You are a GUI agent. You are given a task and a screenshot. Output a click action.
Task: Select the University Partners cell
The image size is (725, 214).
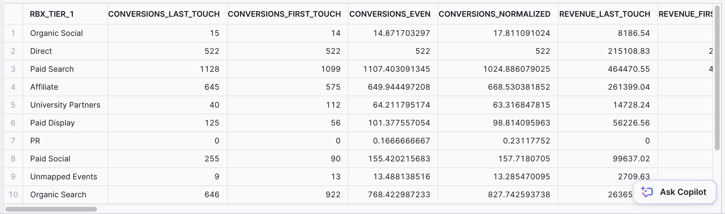coord(65,105)
